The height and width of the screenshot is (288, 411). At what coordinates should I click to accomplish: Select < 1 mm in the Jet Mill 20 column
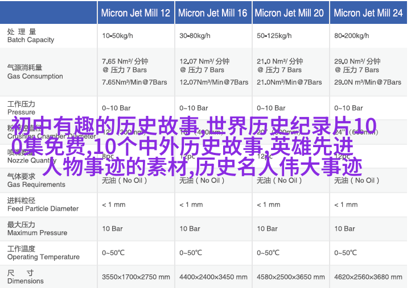[x=269, y=204]
